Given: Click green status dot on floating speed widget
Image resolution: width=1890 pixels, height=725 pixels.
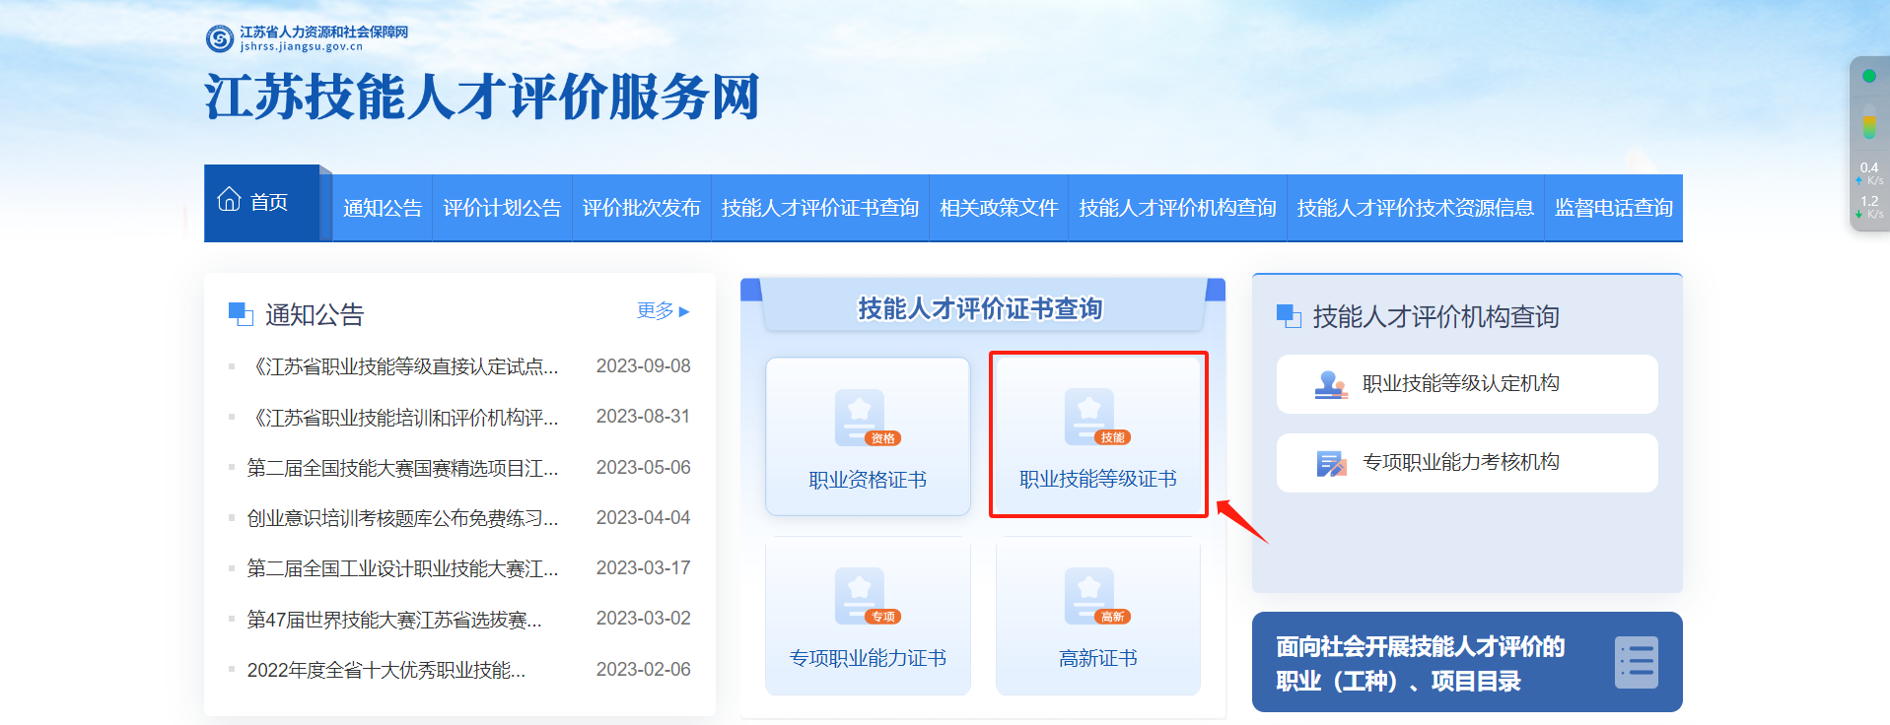Looking at the screenshot, I should (1868, 76).
